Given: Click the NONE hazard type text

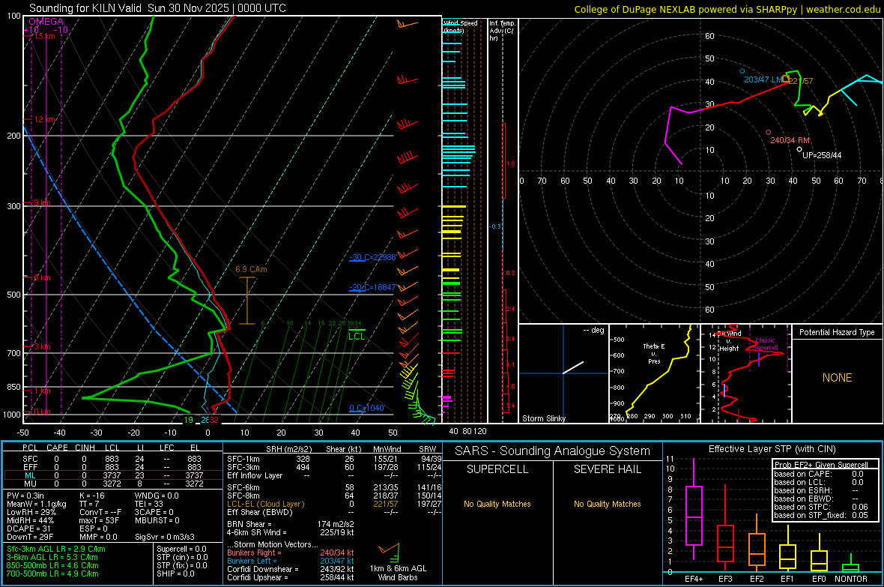Looking at the screenshot, I should point(838,378).
